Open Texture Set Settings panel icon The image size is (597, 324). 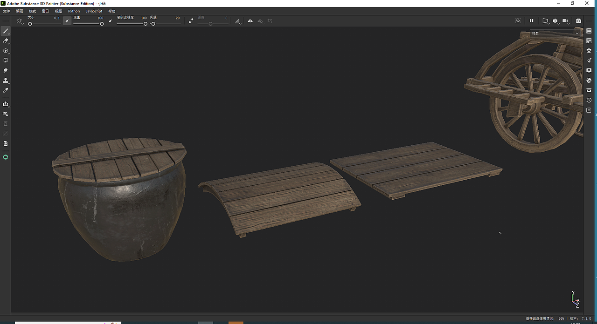tap(589, 41)
